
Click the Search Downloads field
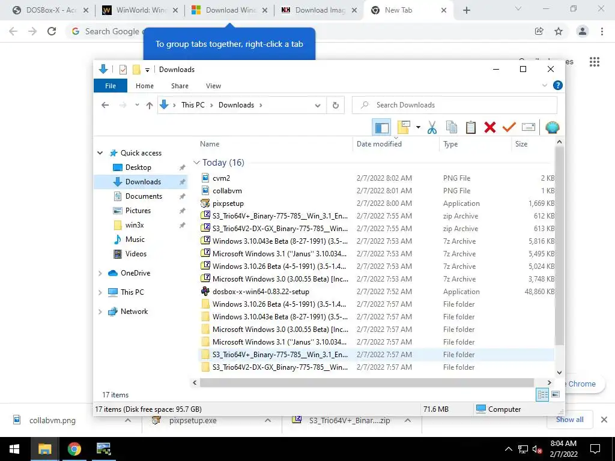tap(455, 105)
